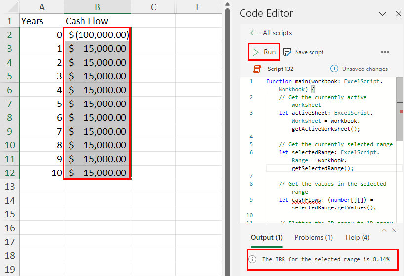Click the code editor vertical scrollbar
This screenshot has width=404, height=276.
pos(400,109)
